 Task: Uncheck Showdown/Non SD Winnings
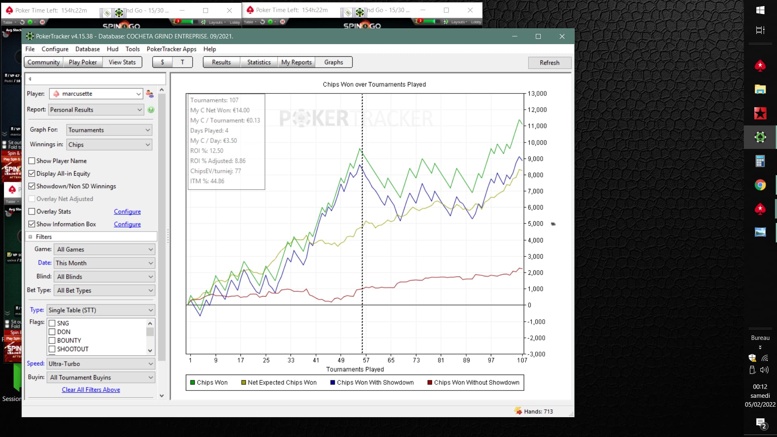(32, 186)
